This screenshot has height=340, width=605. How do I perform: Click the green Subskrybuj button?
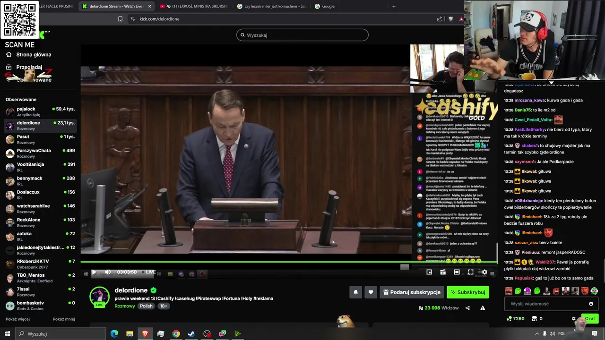click(x=468, y=292)
